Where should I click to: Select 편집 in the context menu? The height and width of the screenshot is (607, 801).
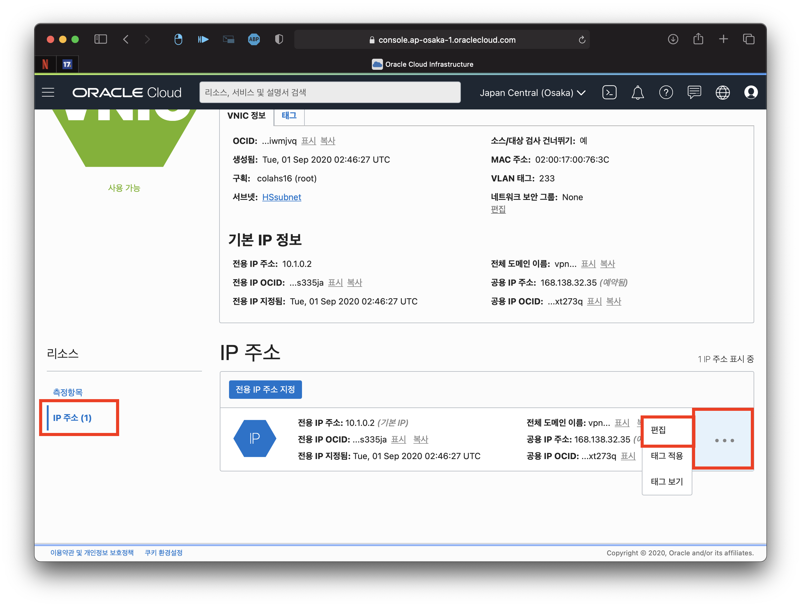point(658,430)
